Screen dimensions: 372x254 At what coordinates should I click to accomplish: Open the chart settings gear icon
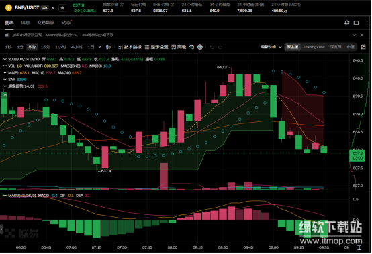(200, 47)
